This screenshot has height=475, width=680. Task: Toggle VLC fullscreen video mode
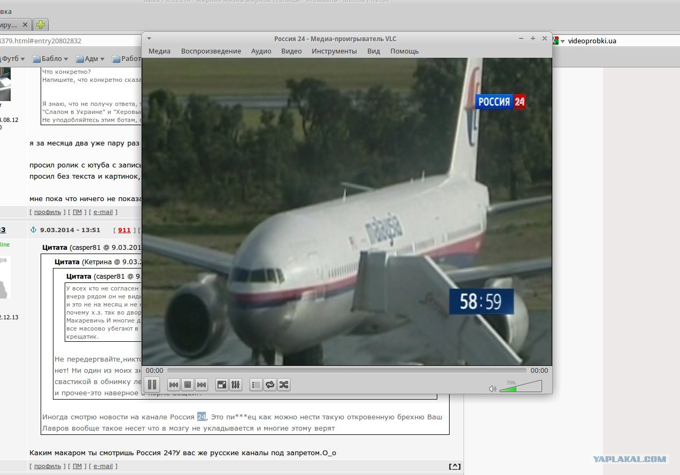(x=221, y=385)
